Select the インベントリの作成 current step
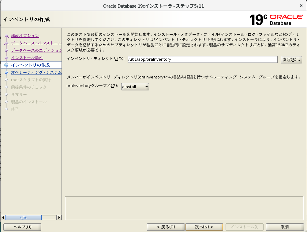The image size is (307, 232). click(30, 65)
